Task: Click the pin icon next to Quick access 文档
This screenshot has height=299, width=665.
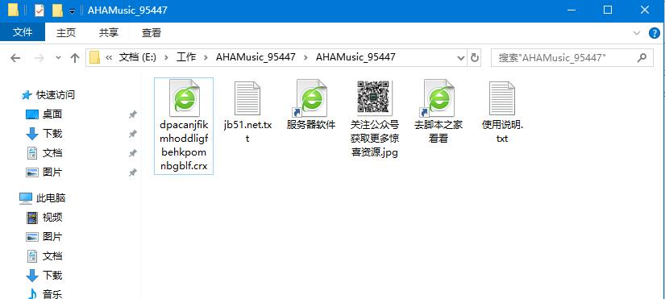Action: pyautogui.click(x=133, y=153)
